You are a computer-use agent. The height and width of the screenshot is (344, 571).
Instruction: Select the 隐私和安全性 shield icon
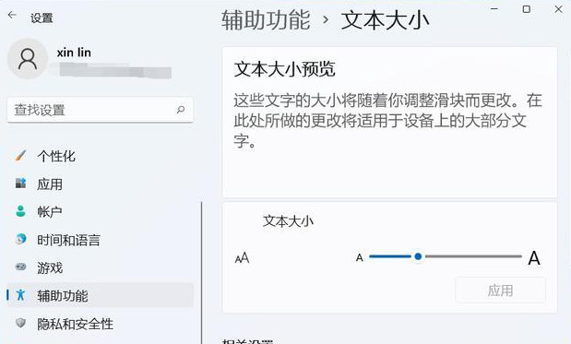pos(21,323)
